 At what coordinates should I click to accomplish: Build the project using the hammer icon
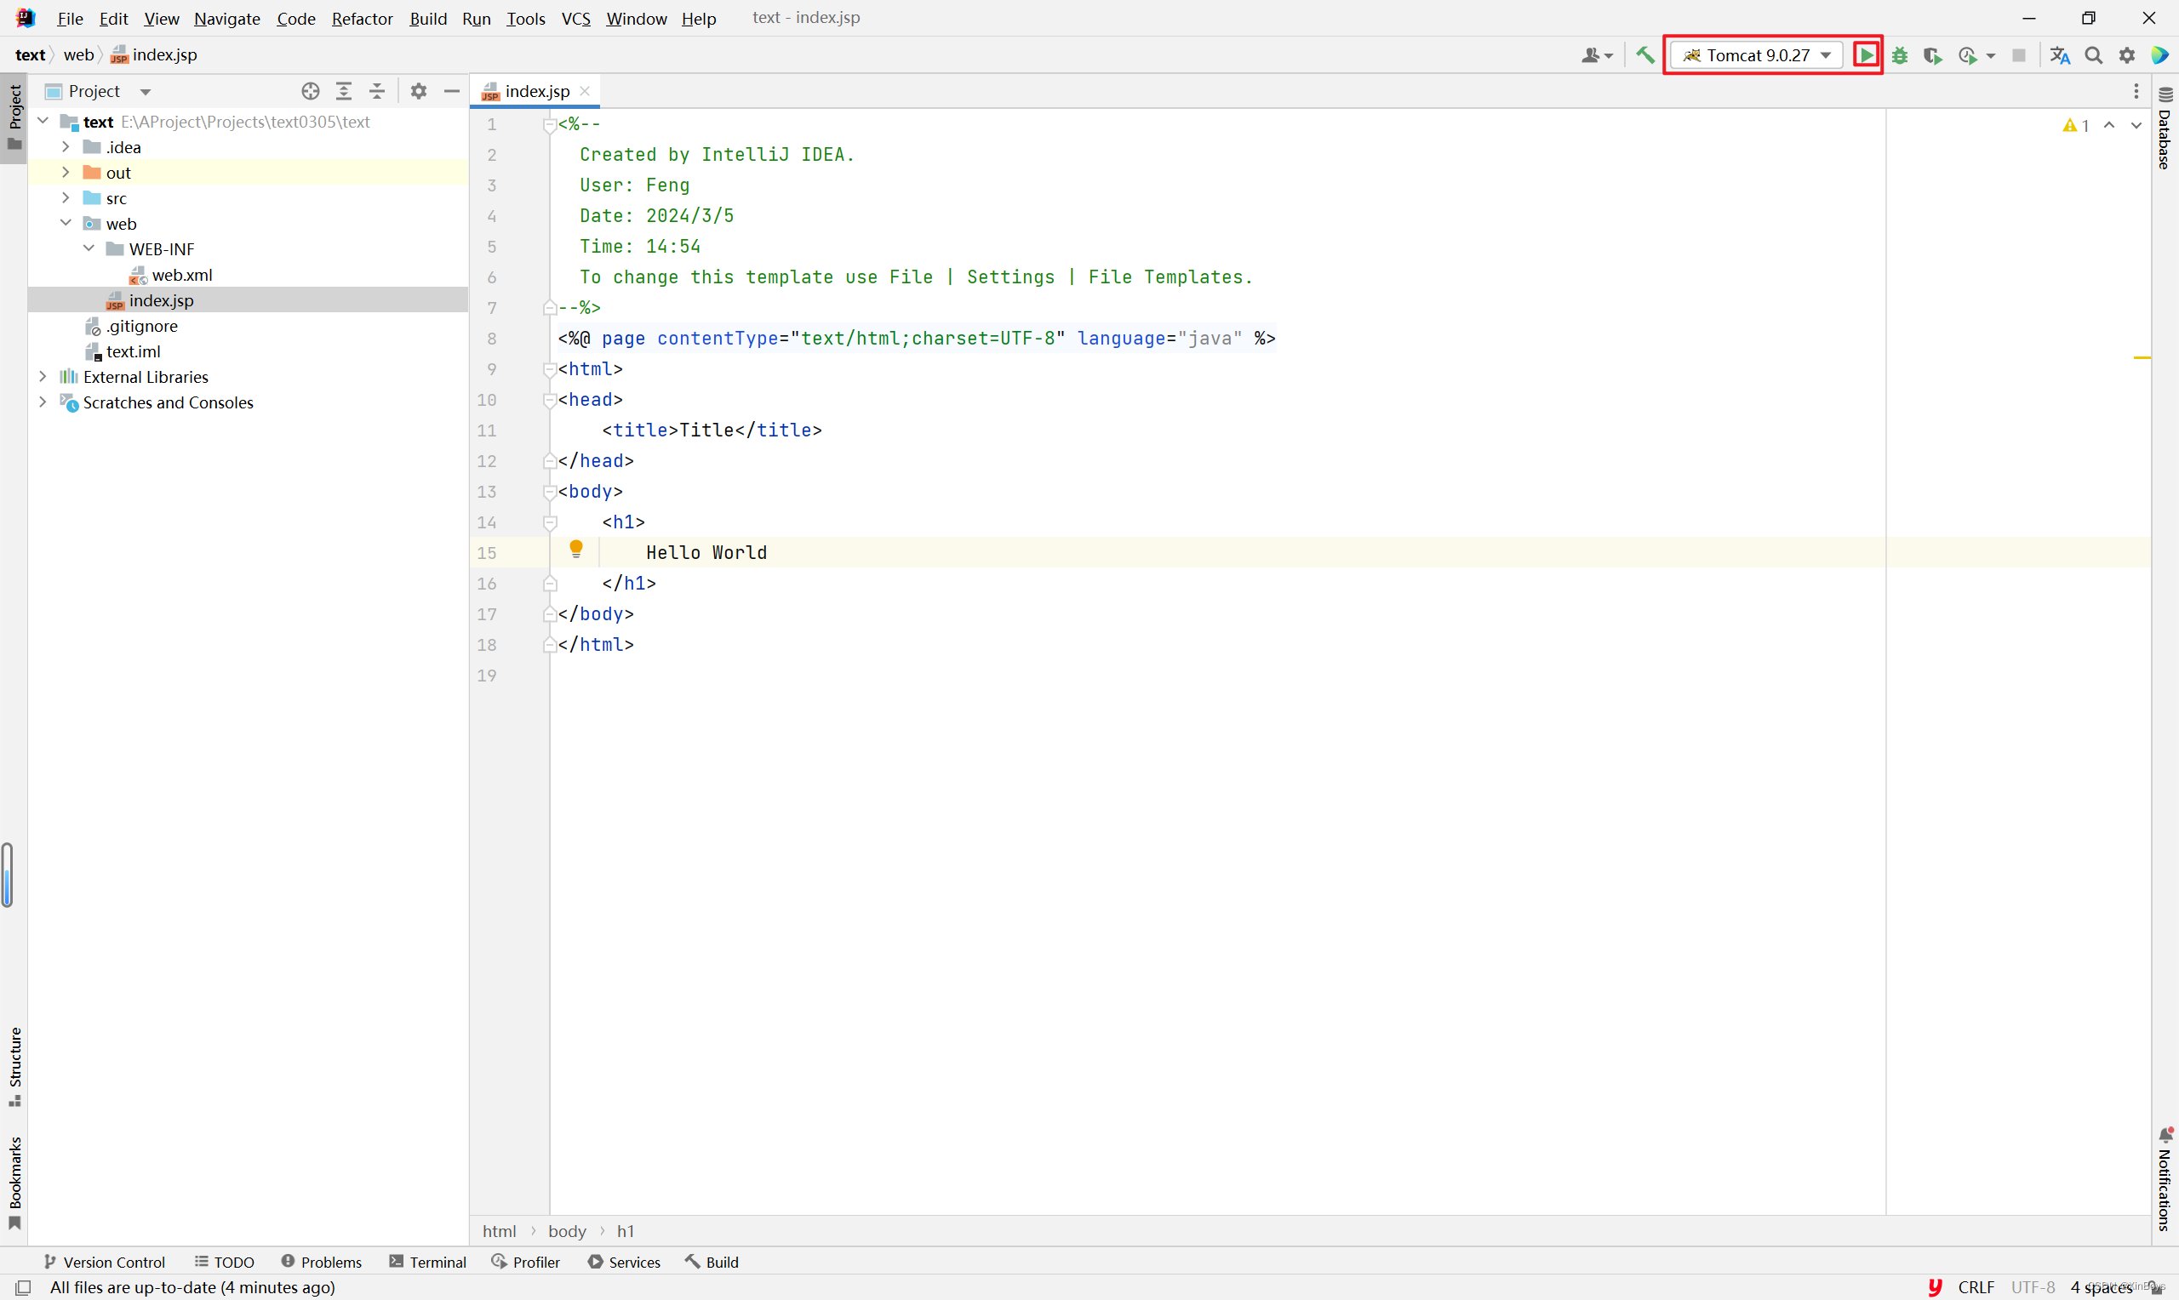(x=1644, y=55)
